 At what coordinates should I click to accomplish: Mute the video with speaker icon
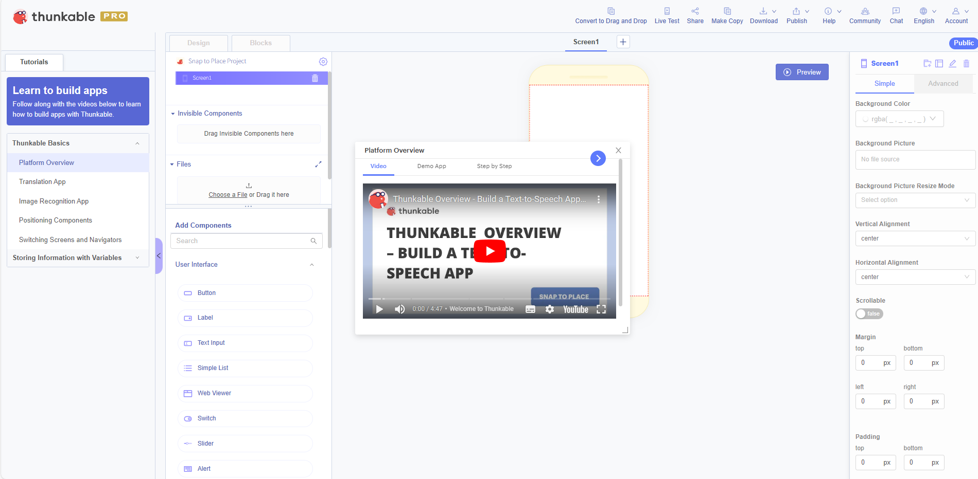pos(399,309)
